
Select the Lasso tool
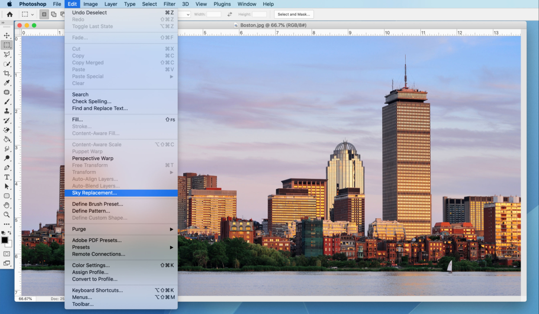click(8, 54)
